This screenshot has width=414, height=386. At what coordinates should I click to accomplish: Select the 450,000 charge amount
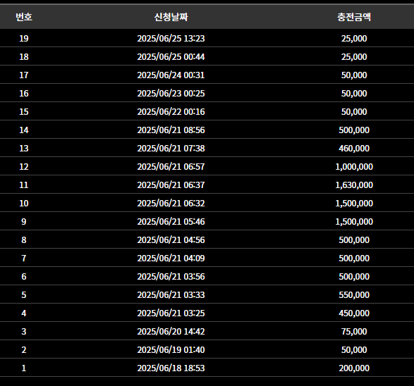click(354, 313)
